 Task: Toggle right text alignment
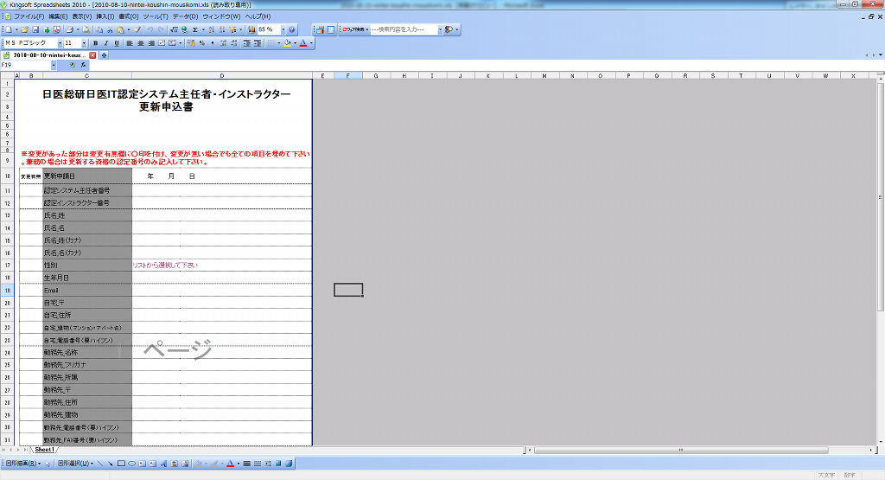(151, 43)
